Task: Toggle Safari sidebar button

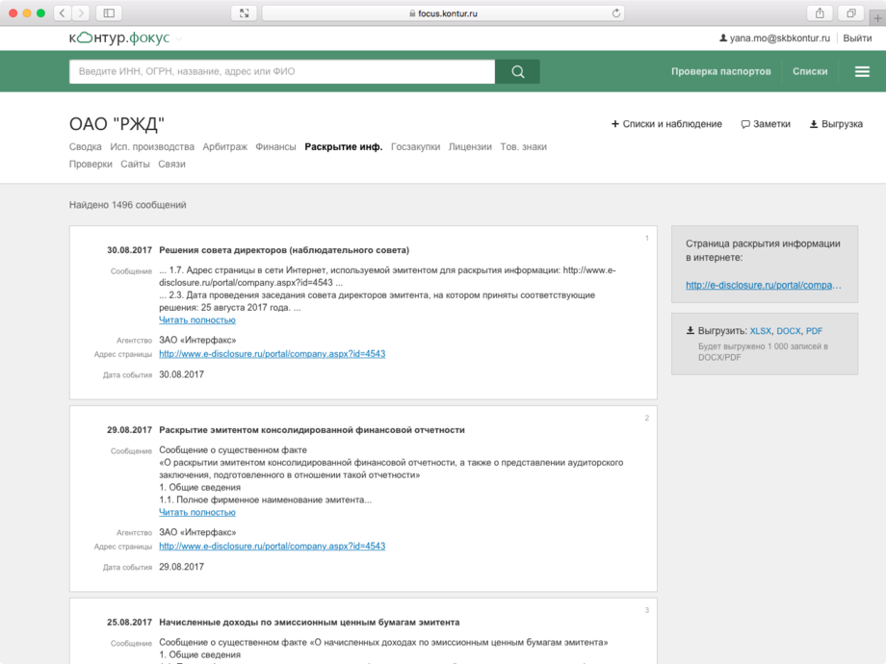Action: [x=109, y=13]
